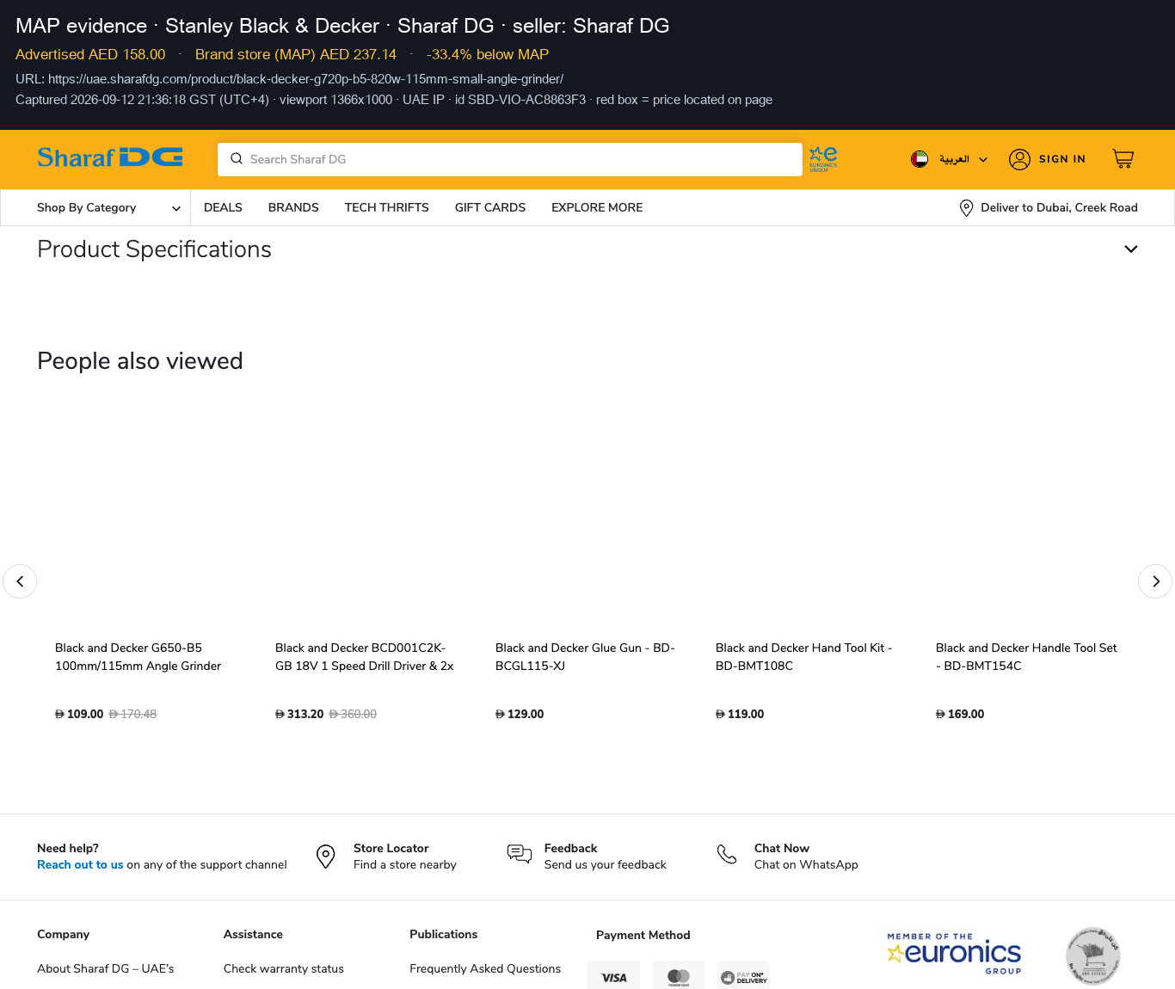Open the shopping cart
This screenshot has width=1175, height=989.
pyautogui.click(x=1123, y=159)
